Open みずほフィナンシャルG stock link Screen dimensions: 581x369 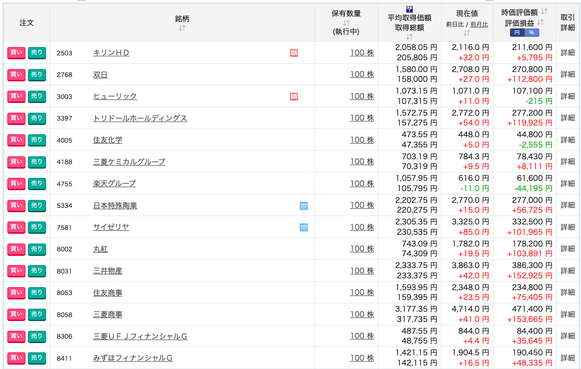click(x=133, y=358)
